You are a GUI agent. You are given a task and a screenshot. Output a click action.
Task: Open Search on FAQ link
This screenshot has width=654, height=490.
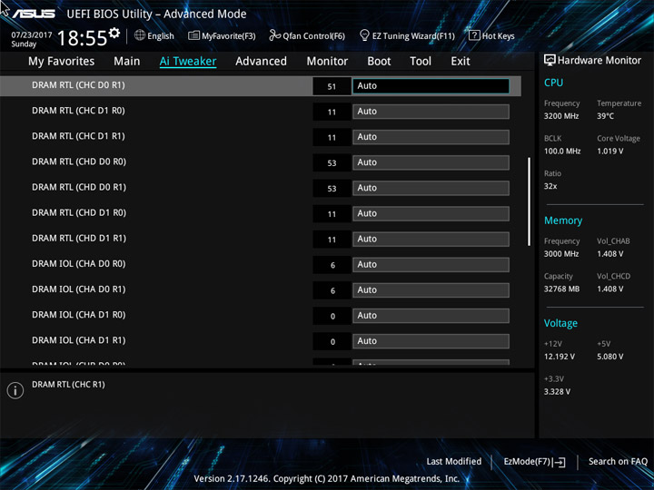click(618, 461)
